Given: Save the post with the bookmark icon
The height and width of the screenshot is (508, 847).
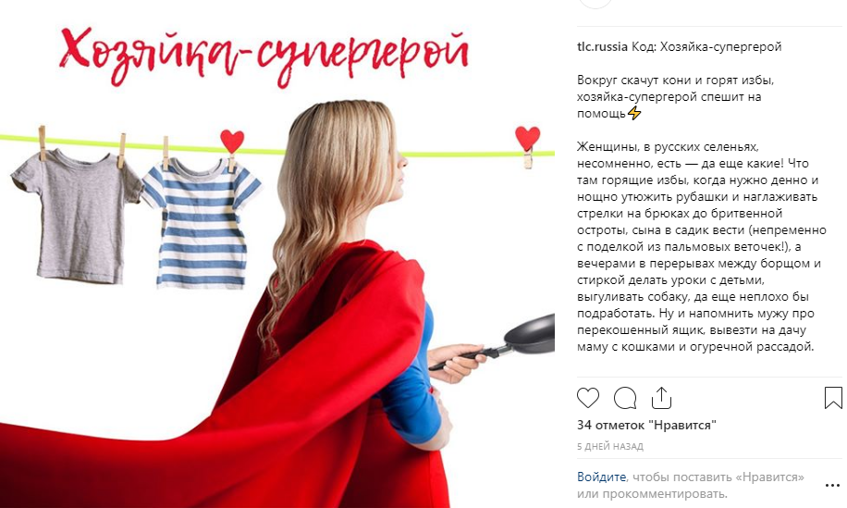Looking at the screenshot, I should tap(833, 397).
